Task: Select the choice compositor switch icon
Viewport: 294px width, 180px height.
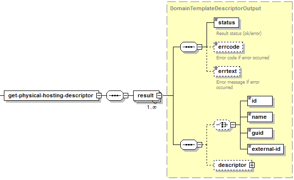Action: (222, 125)
